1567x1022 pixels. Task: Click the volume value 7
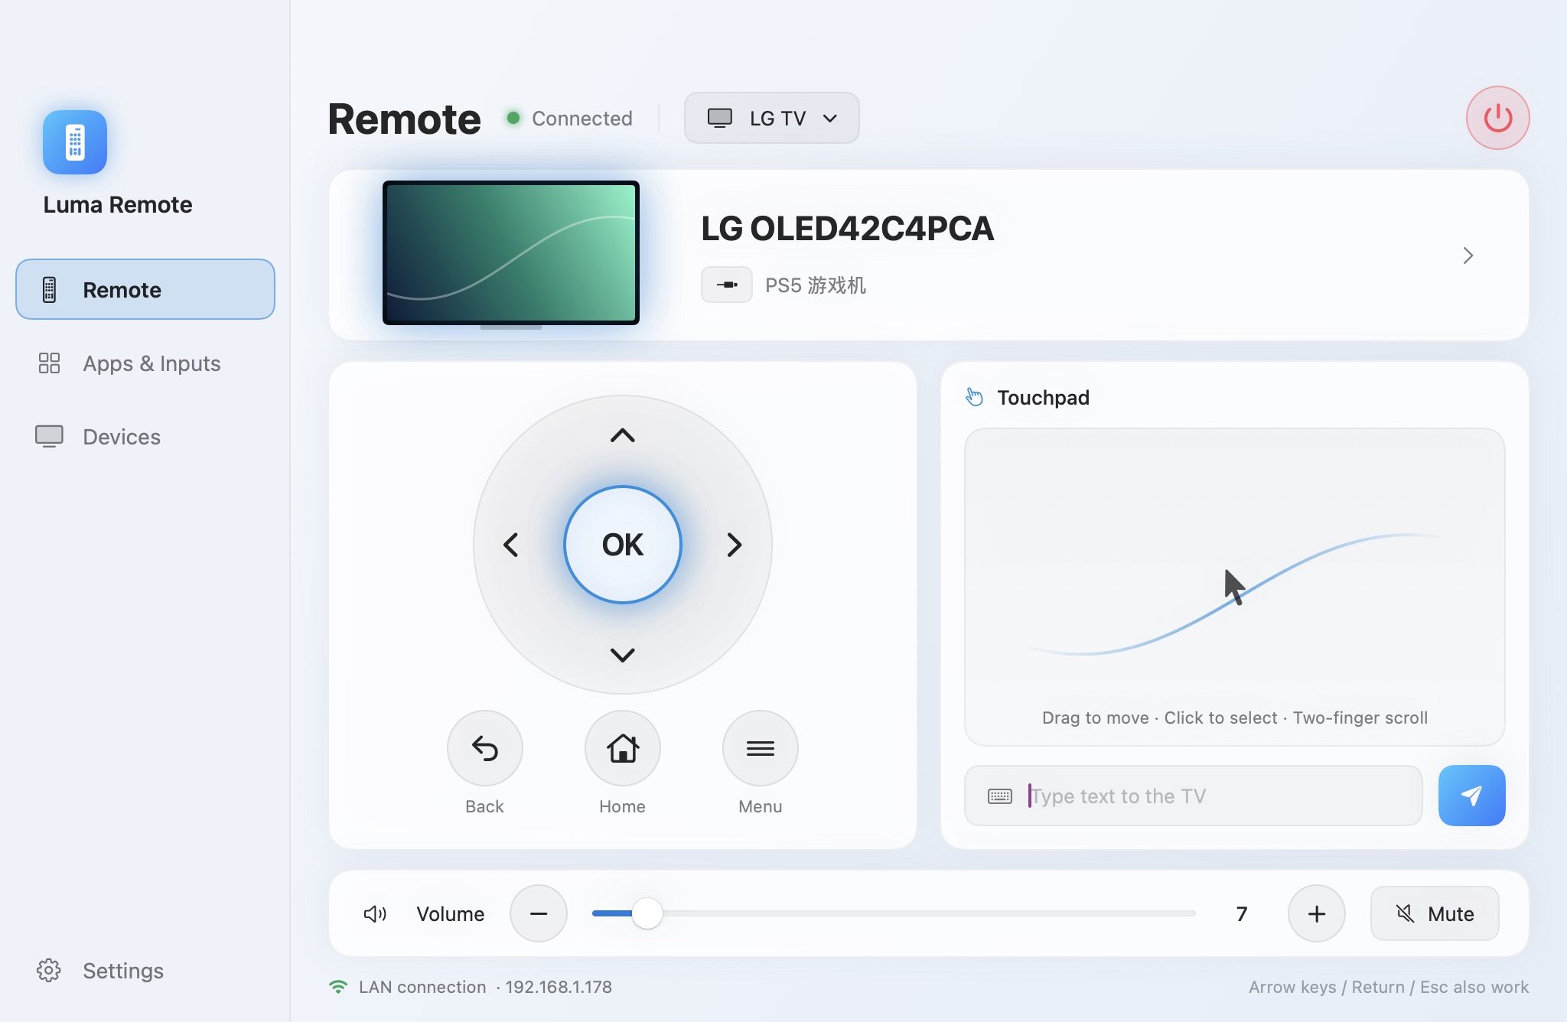[x=1242, y=914]
